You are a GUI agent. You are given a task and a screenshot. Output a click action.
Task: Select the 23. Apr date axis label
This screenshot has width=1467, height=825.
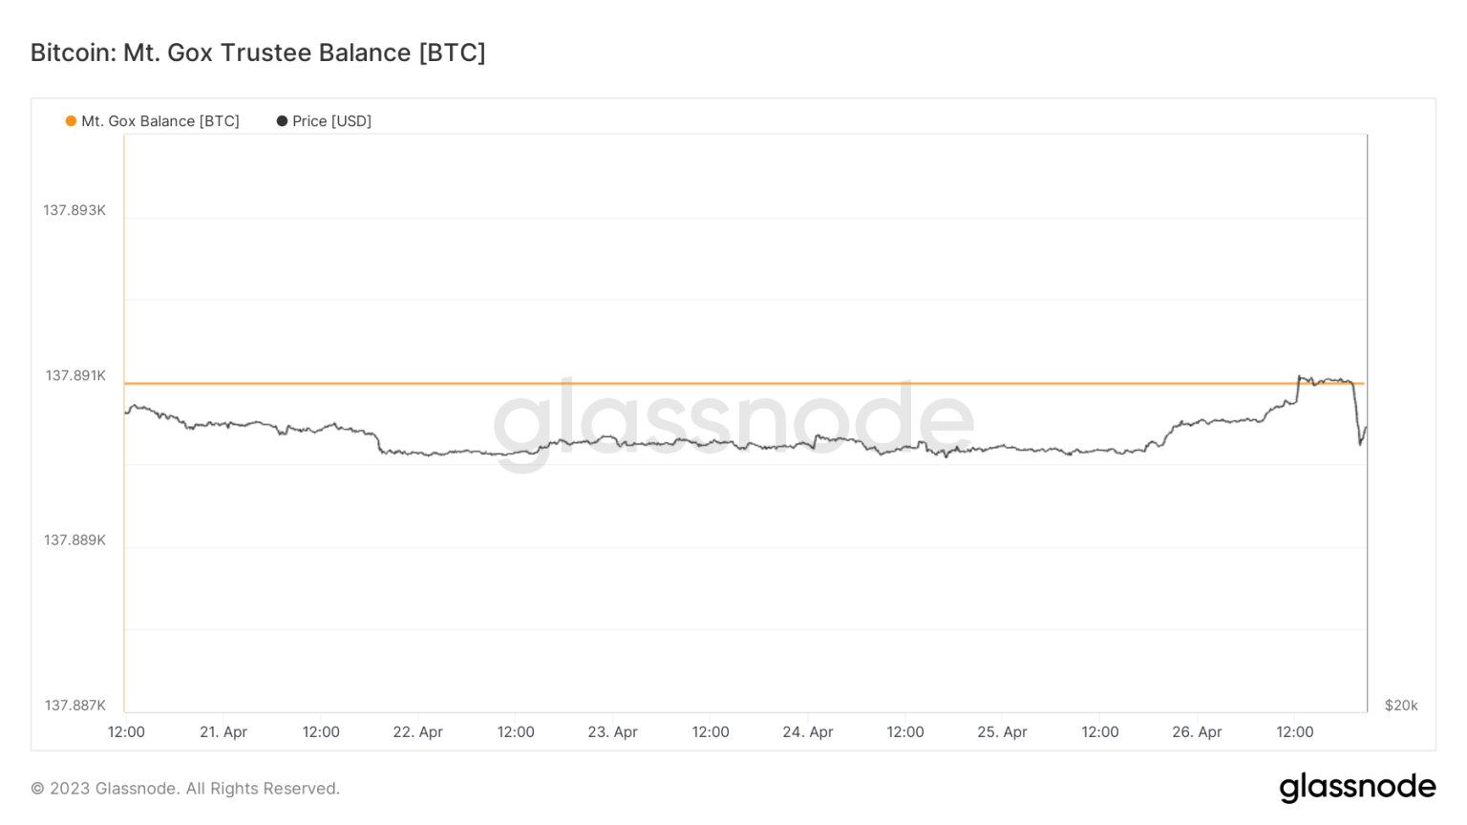coord(613,732)
